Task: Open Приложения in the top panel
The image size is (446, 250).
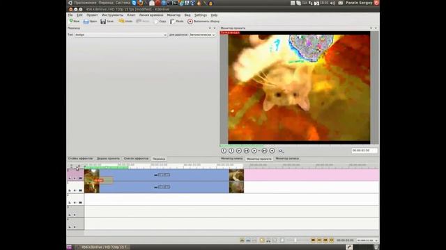Action: [85, 3]
